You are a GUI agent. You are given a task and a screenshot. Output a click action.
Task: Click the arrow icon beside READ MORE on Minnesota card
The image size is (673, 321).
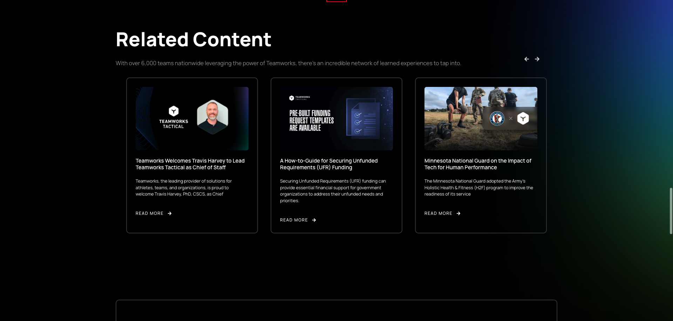(x=458, y=213)
